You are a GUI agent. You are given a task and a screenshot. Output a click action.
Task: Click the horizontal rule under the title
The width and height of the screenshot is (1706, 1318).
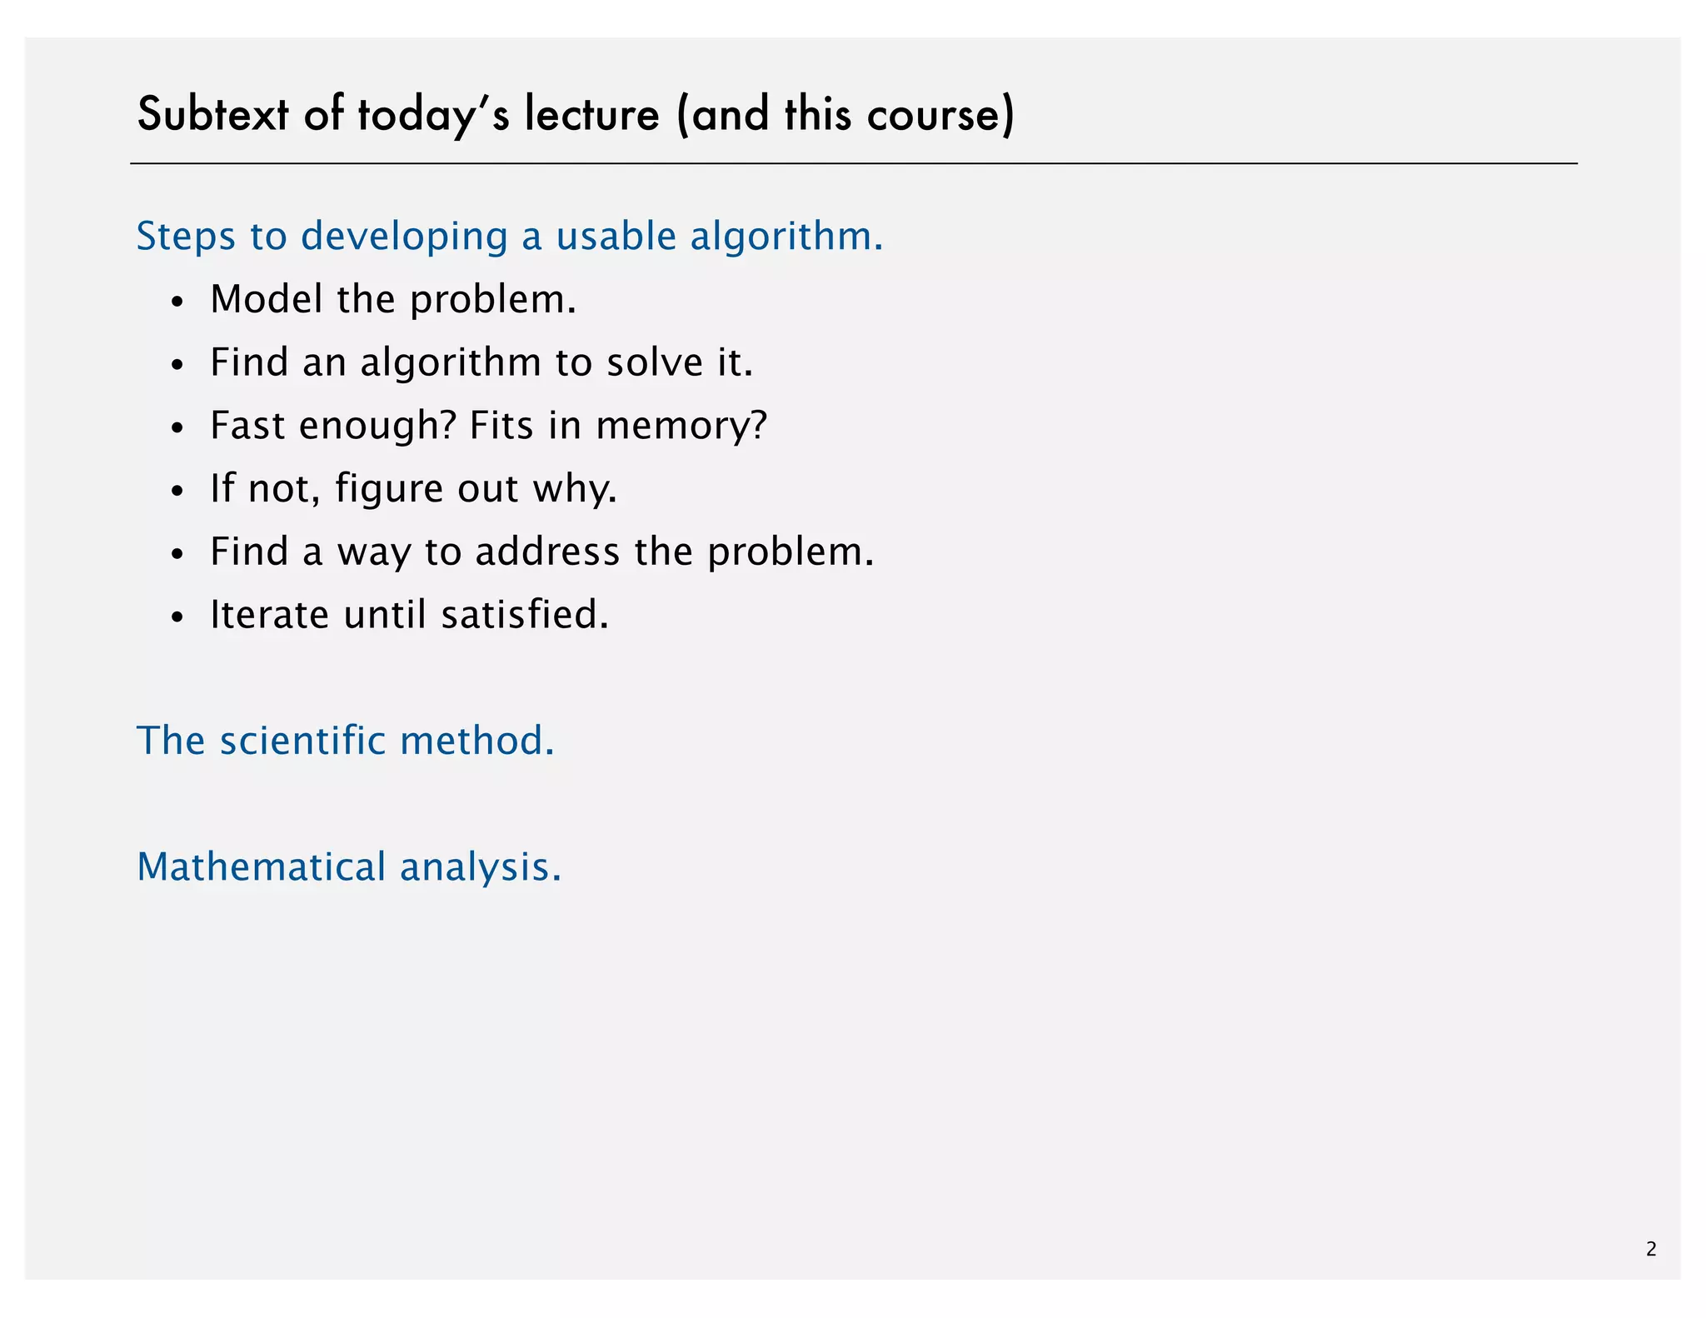(853, 164)
